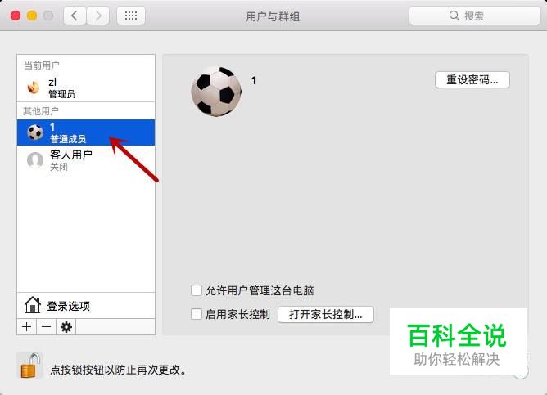Screen dimensions: 547x395
Task: Click the large soccer ball user picture
Action: pyautogui.click(x=216, y=92)
